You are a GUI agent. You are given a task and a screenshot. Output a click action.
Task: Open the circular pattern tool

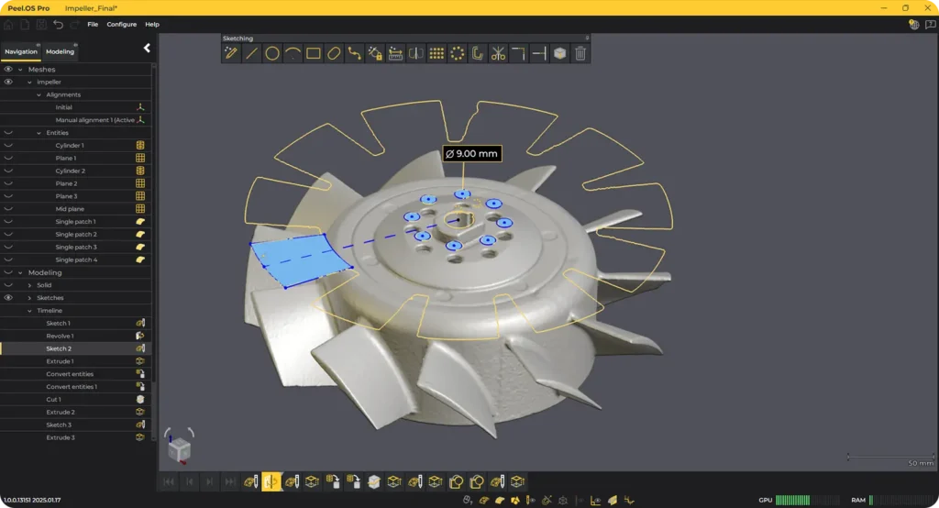click(x=457, y=53)
